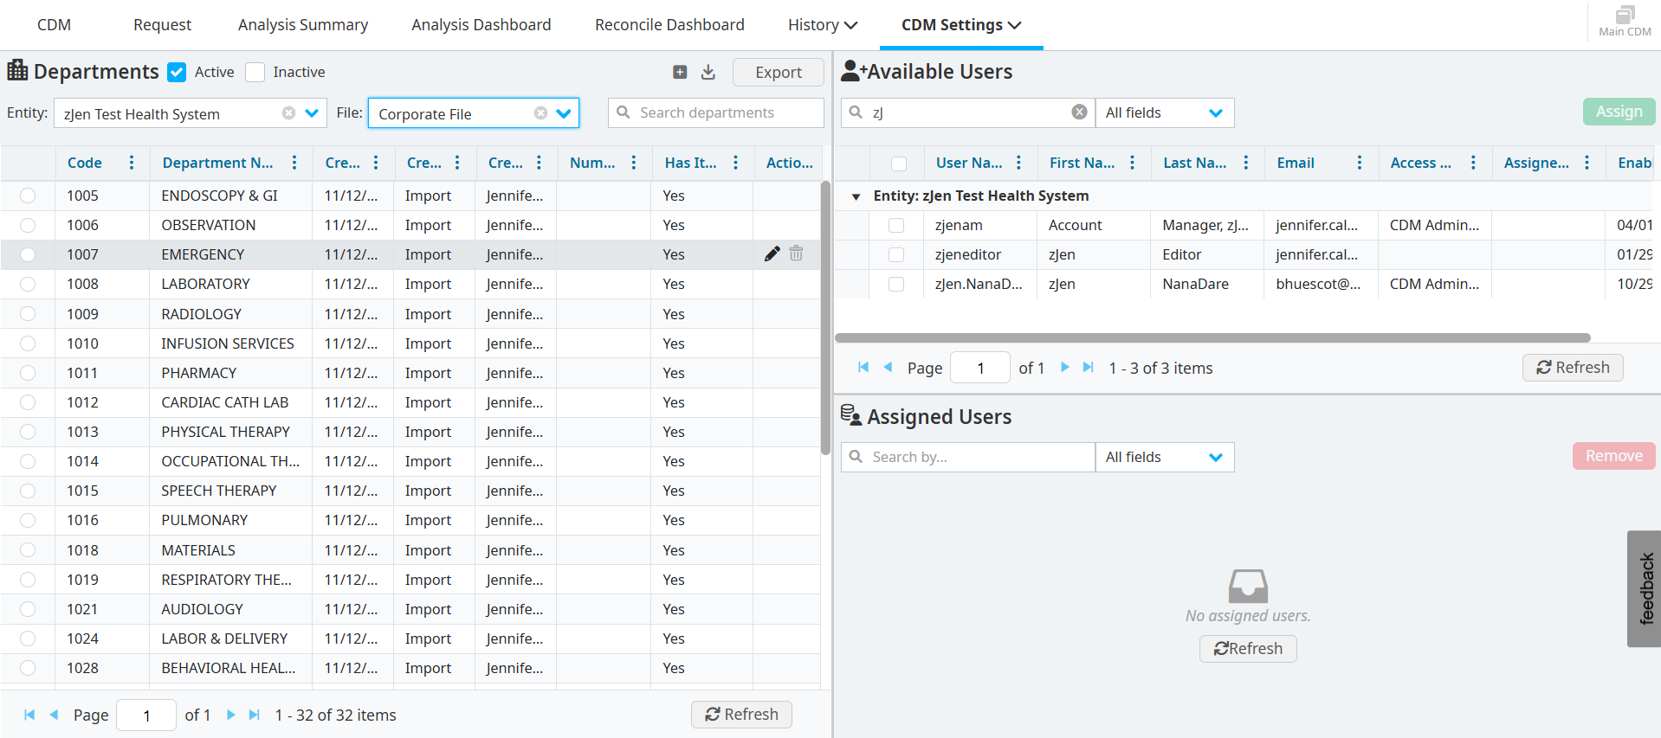Screen dimensions: 1661x738
Task: Select the zjeneditor user checkbox
Action: [x=896, y=254]
